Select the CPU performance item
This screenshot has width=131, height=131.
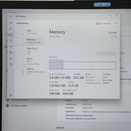[x=30, y=32]
